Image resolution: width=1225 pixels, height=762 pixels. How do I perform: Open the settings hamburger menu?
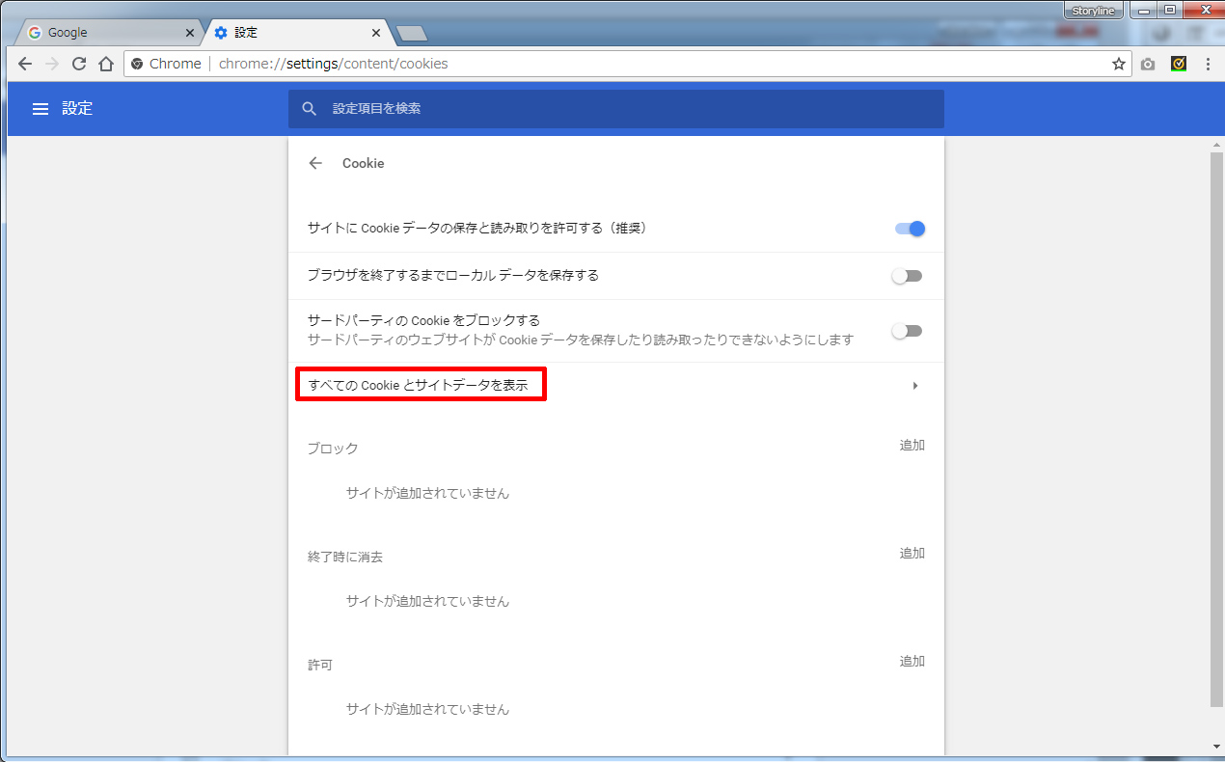click(41, 109)
